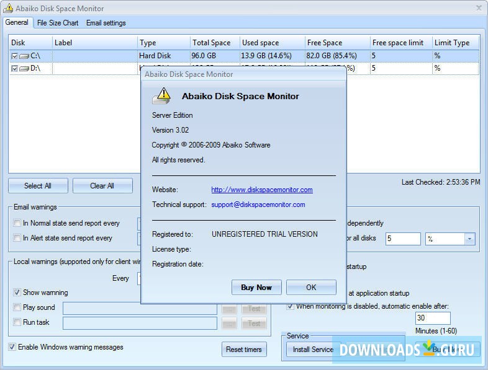The height and width of the screenshot is (370, 488).
Task: Click the C:\ drive icon in the disk list
Action: [x=24, y=56]
